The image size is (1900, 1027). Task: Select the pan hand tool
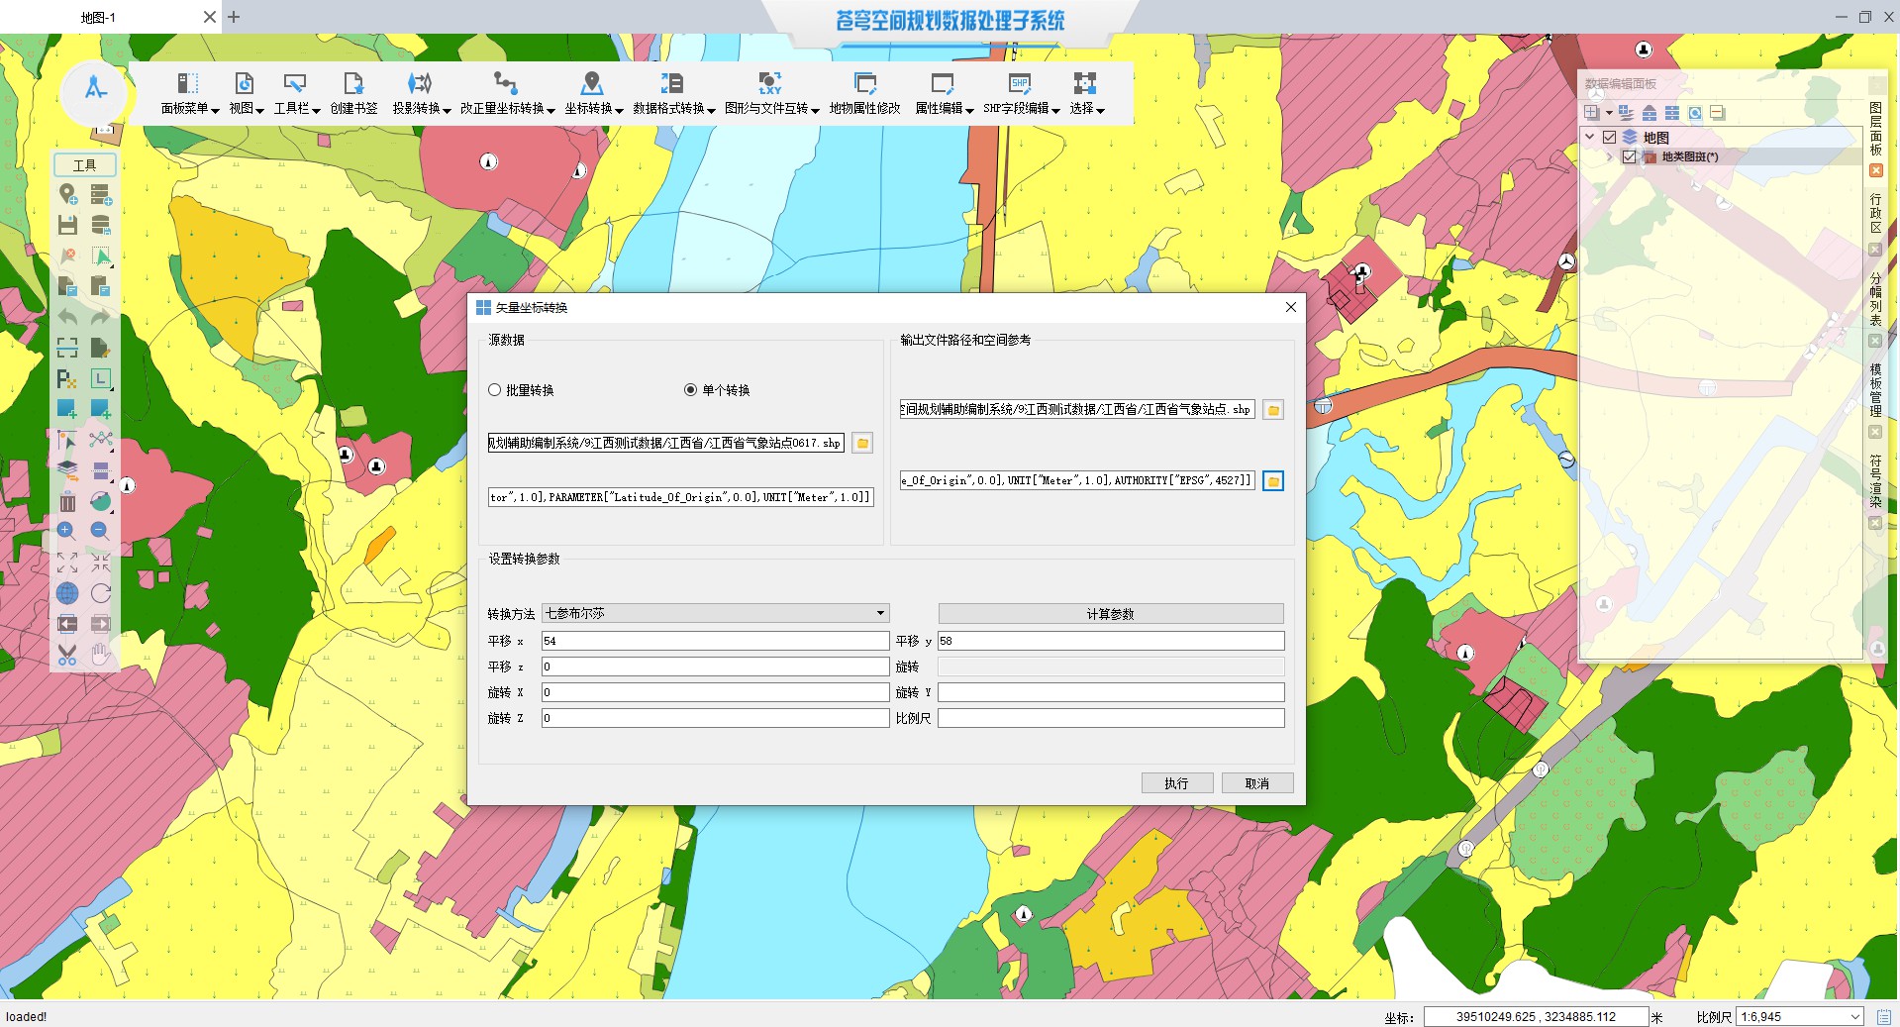coord(100,655)
